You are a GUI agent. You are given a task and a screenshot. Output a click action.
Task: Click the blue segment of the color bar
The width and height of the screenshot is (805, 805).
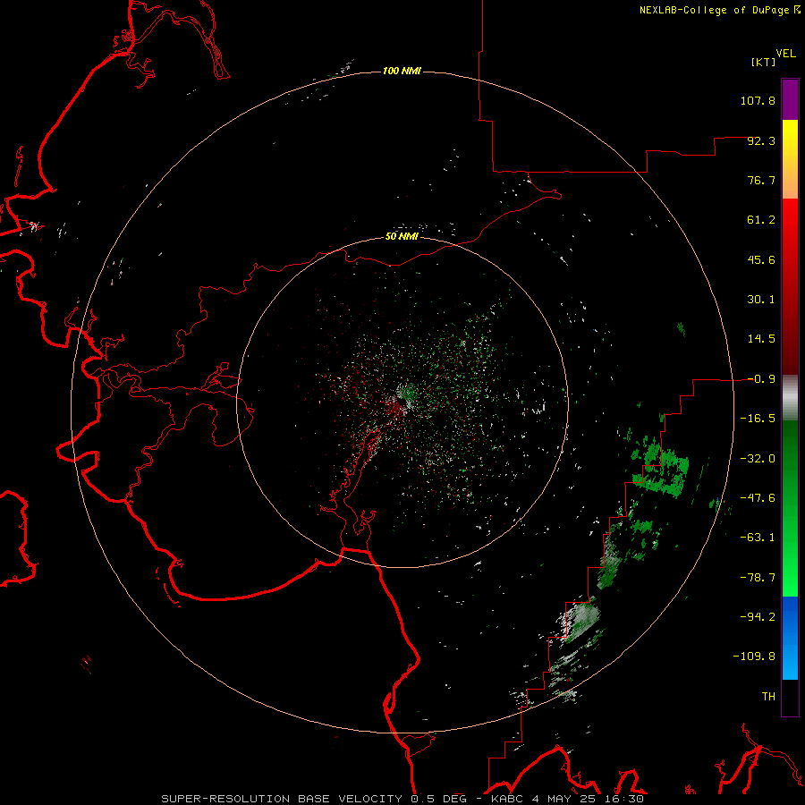click(790, 638)
